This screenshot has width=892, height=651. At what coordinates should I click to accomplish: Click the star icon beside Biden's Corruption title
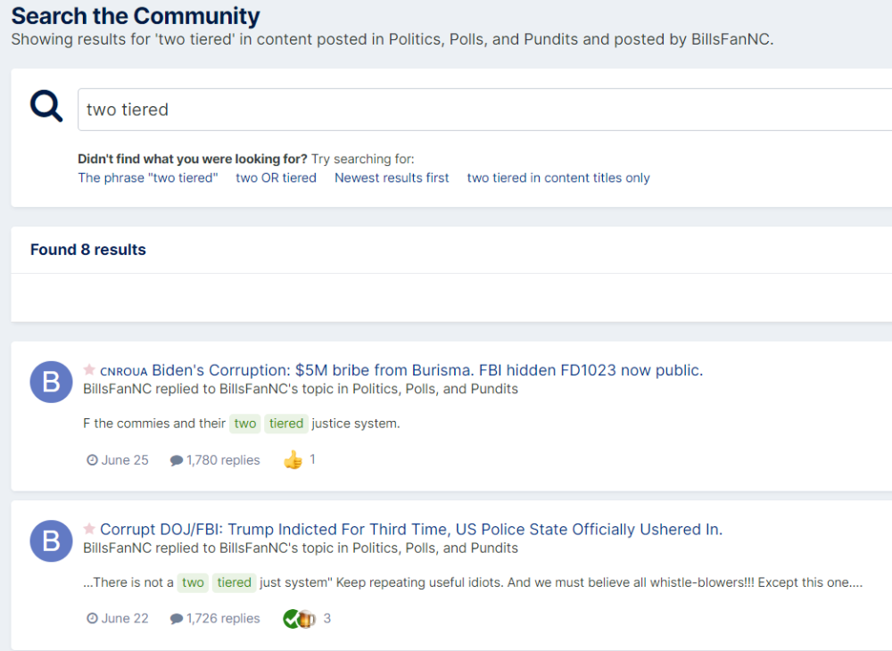click(89, 369)
